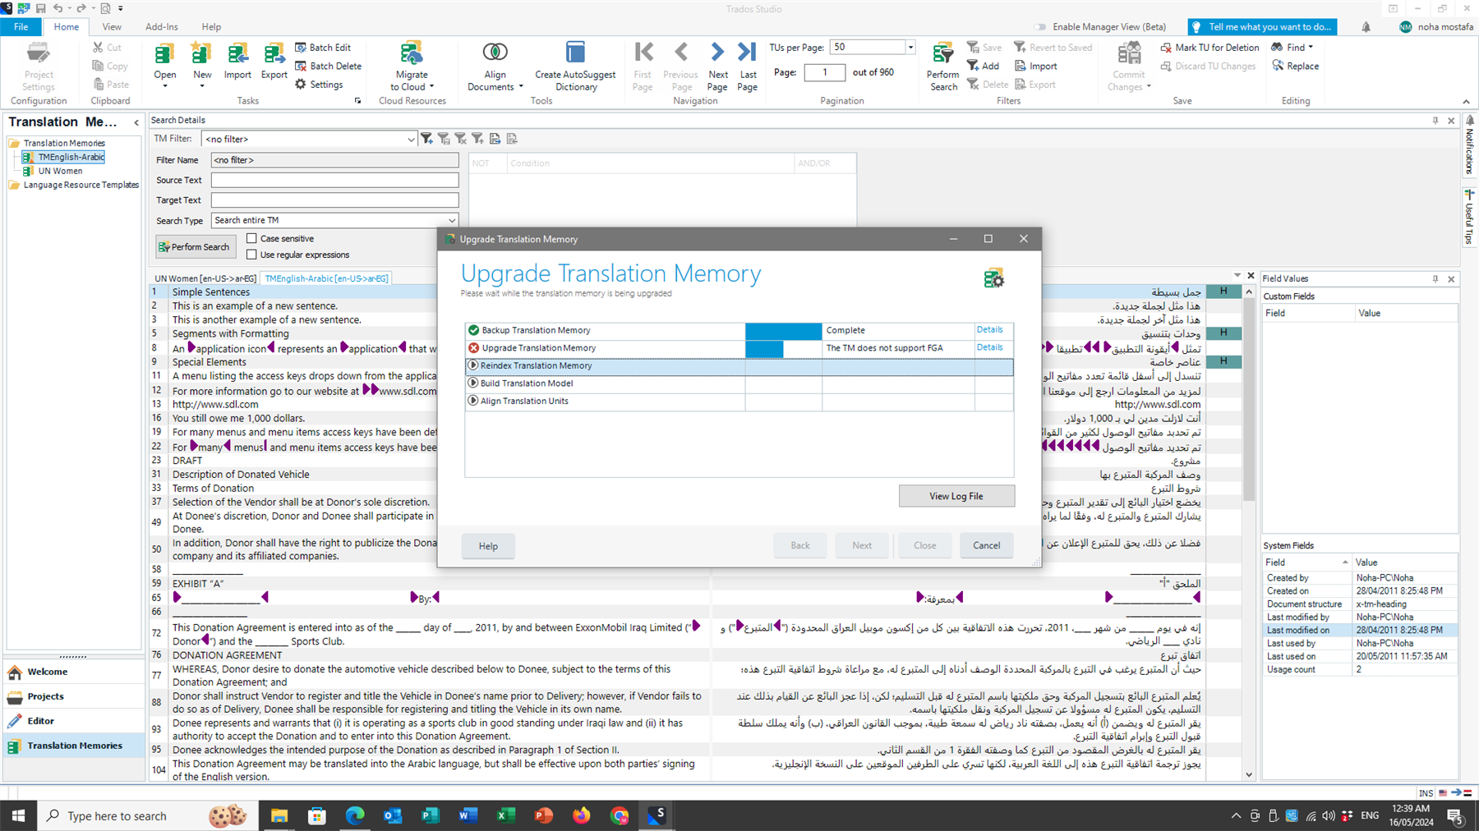Open Details link for Upgrade Translation Memory
The image size is (1479, 831).
pos(989,347)
